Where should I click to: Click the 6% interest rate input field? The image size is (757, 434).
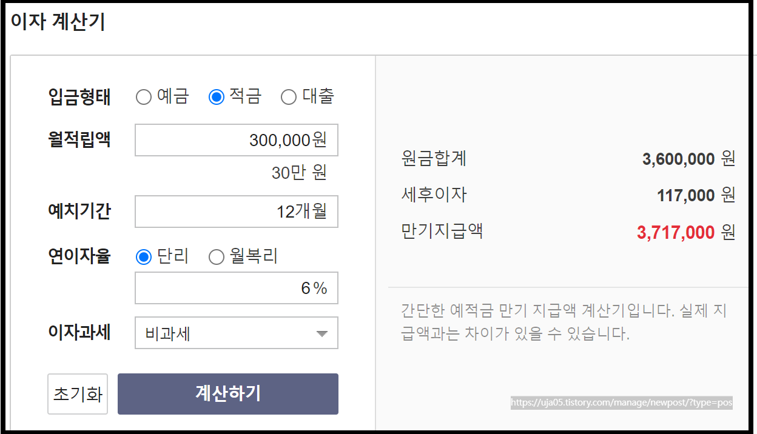click(x=235, y=287)
